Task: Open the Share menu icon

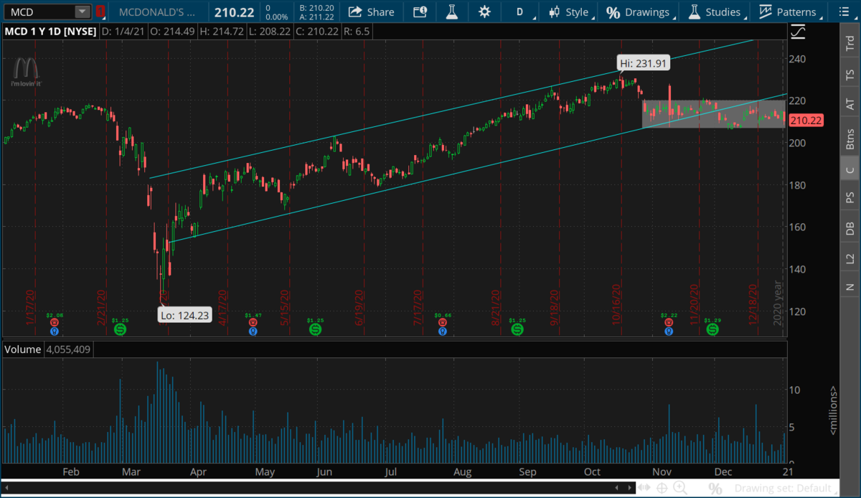Action: [x=354, y=11]
